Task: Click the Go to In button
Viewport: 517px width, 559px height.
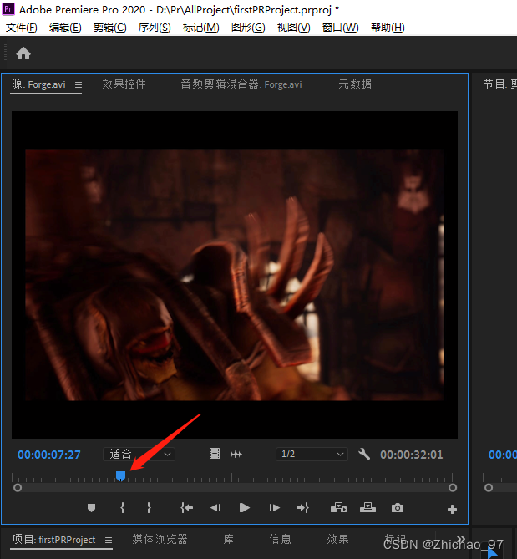Action: coord(187,508)
